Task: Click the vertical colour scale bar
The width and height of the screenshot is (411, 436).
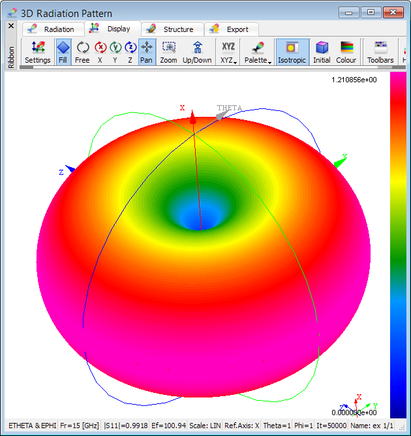Action: point(397,241)
